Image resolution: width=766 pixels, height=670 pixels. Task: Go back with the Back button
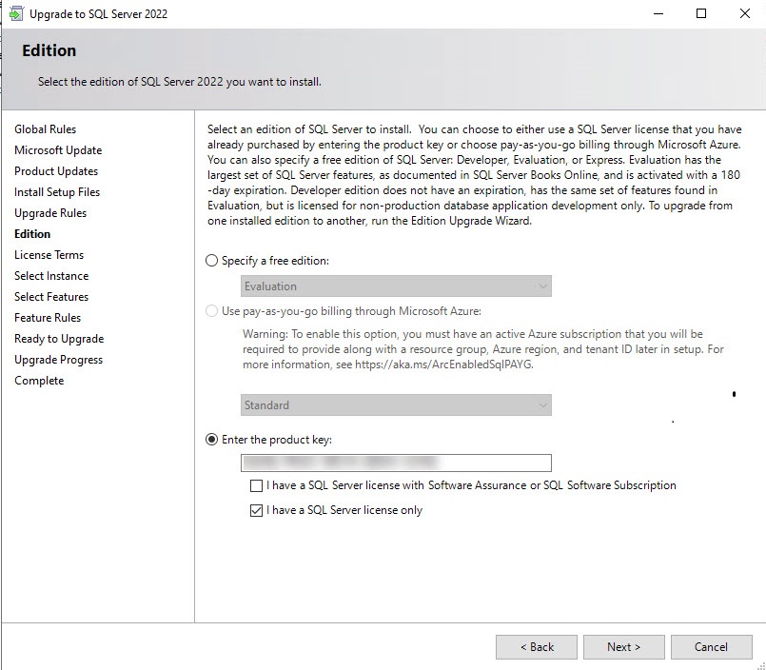pyautogui.click(x=536, y=647)
